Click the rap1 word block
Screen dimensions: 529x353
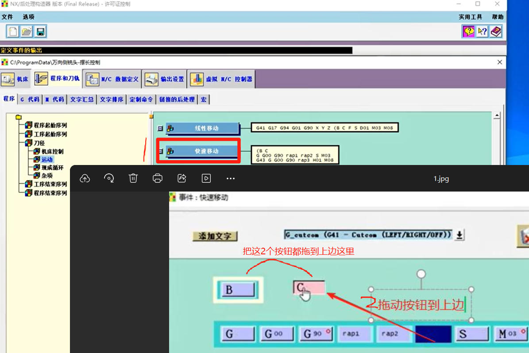(355, 334)
